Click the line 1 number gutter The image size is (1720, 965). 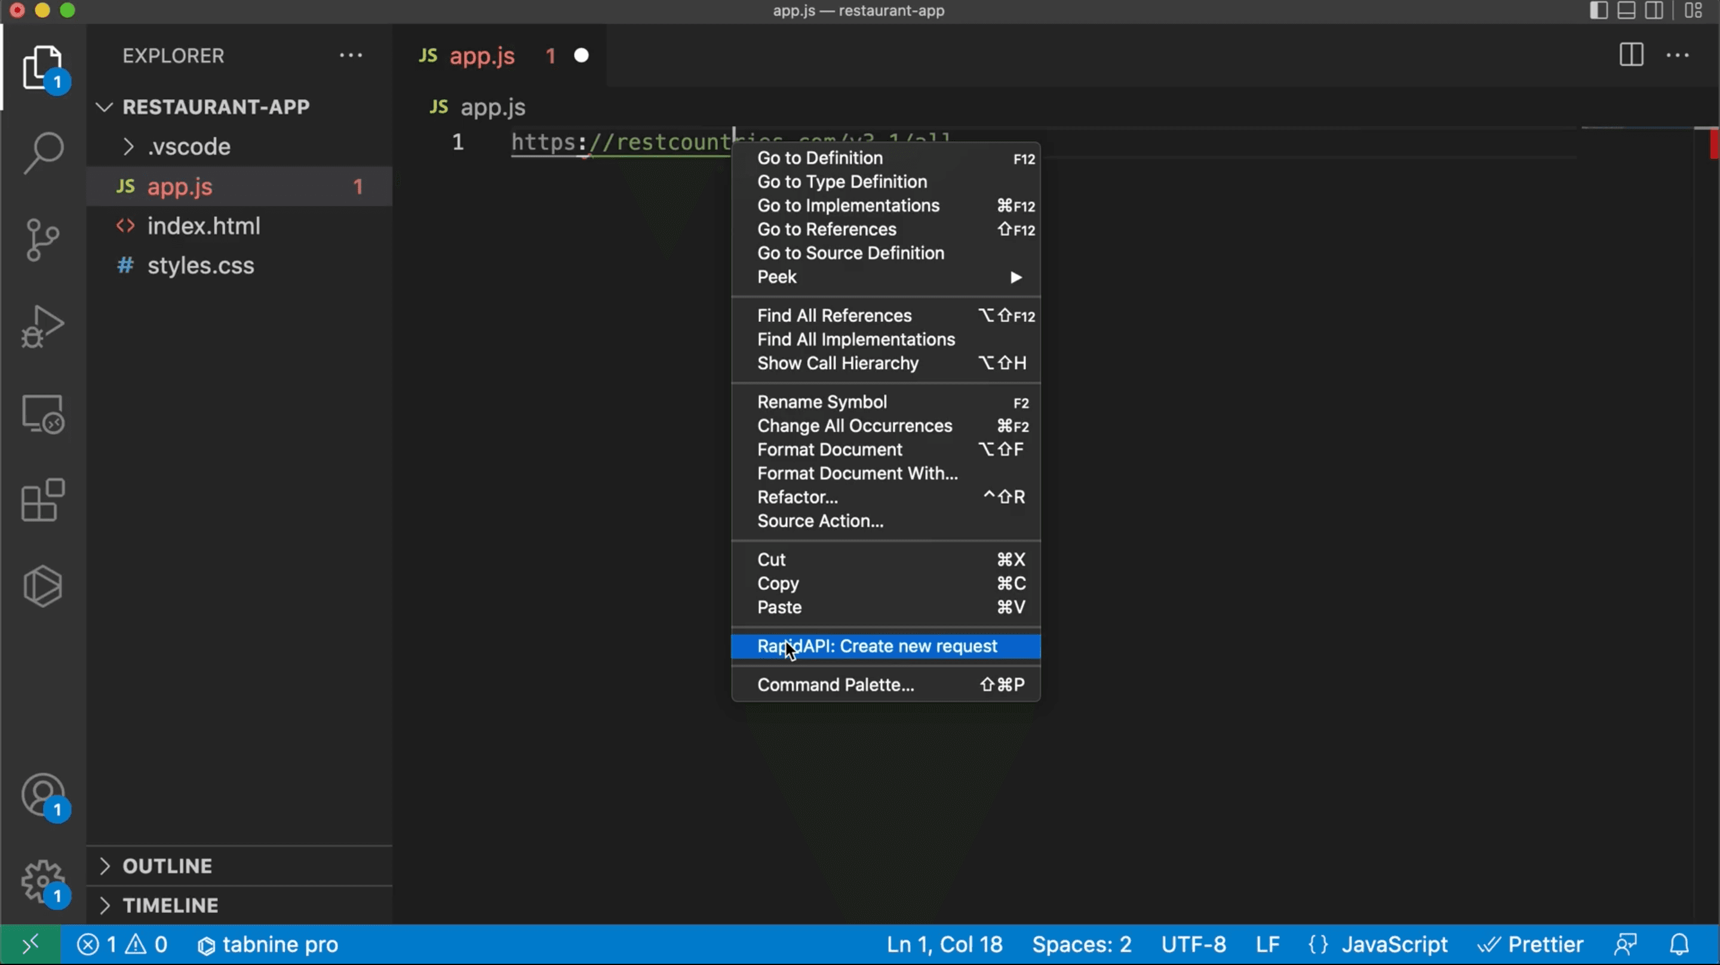click(458, 142)
